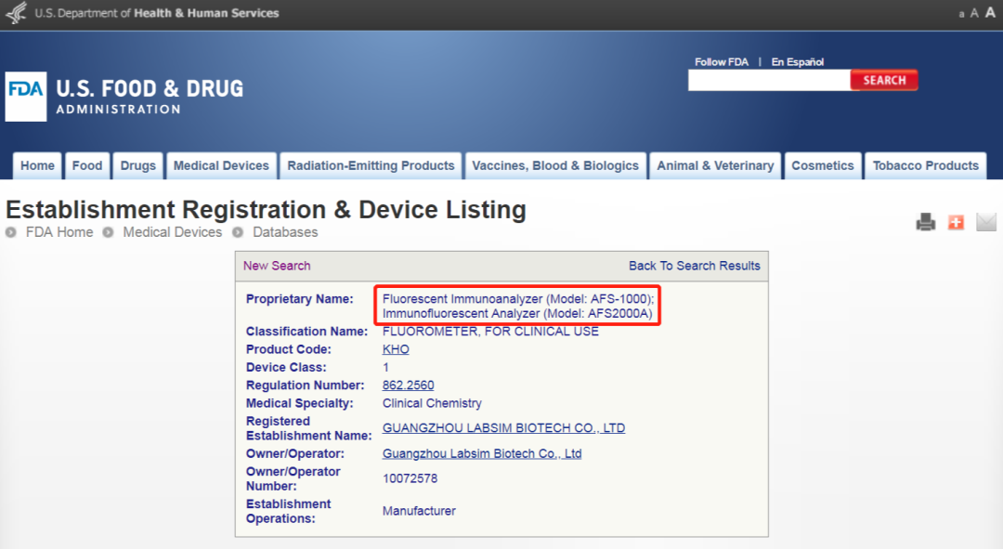The width and height of the screenshot is (1003, 549).
Task: Switch to the Radiation-Emitting Products tab
Action: [x=371, y=166]
